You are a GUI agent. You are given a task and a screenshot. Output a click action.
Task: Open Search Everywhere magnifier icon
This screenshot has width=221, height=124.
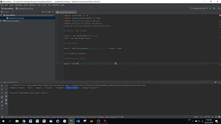[219, 8]
